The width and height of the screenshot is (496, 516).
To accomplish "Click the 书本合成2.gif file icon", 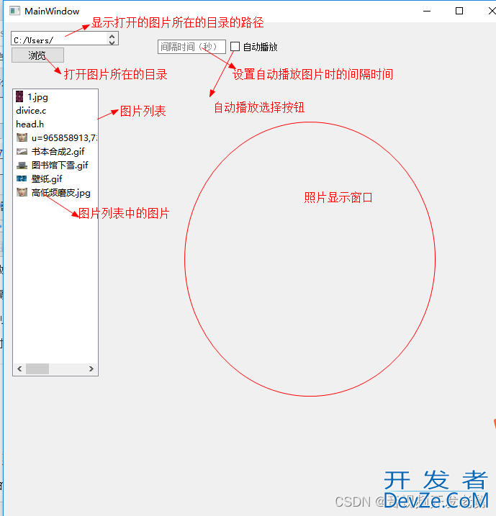I will [22, 151].
